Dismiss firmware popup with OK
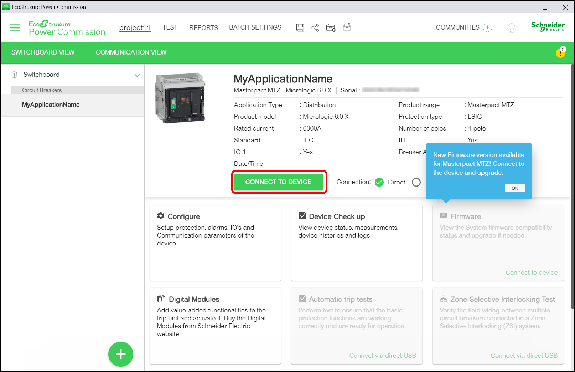The height and width of the screenshot is (372, 575). pyautogui.click(x=515, y=188)
